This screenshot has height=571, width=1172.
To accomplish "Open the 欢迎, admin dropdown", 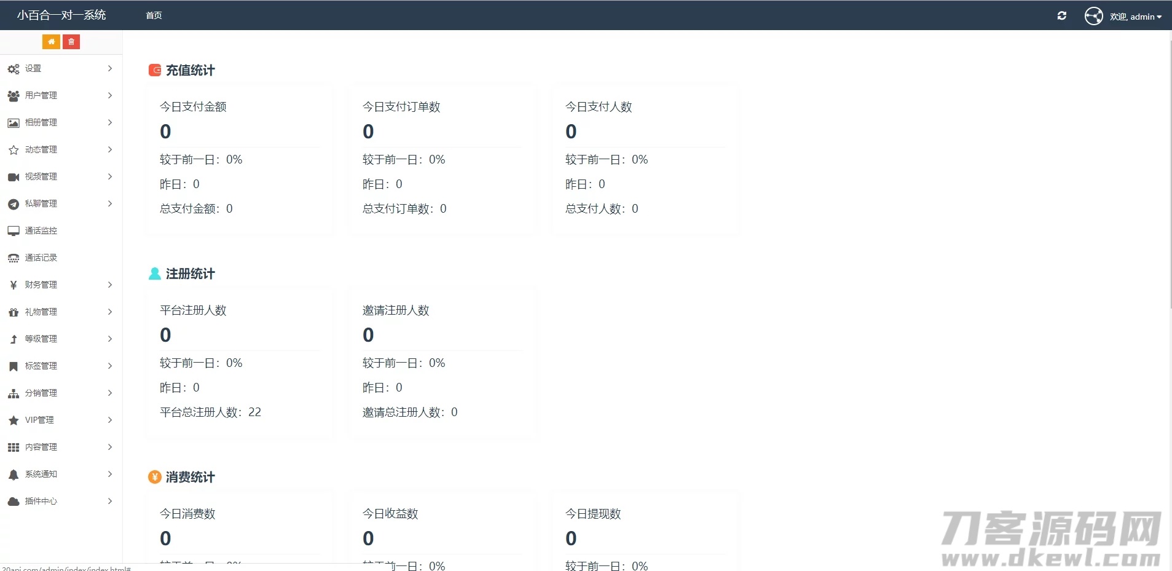I will point(1135,17).
